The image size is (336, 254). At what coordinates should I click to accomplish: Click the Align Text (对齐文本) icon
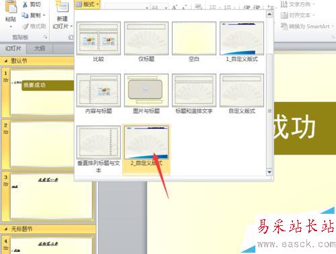click(284, 15)
